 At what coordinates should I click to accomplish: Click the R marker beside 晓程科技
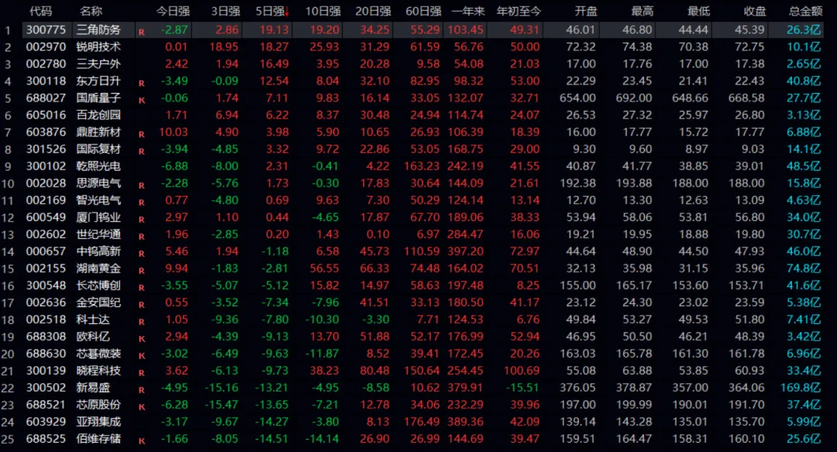[x=142, y=373]
